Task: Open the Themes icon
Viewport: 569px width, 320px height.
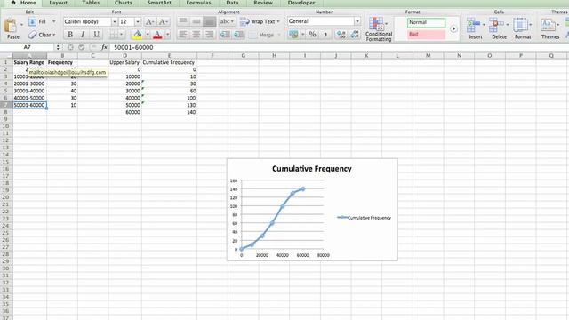Action: pos(548,26)
